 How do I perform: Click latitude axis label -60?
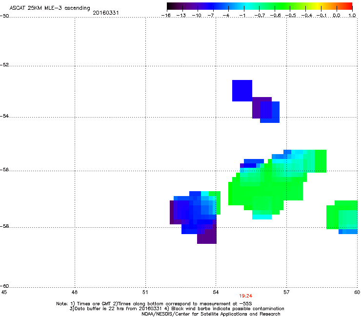coord(4,286)
